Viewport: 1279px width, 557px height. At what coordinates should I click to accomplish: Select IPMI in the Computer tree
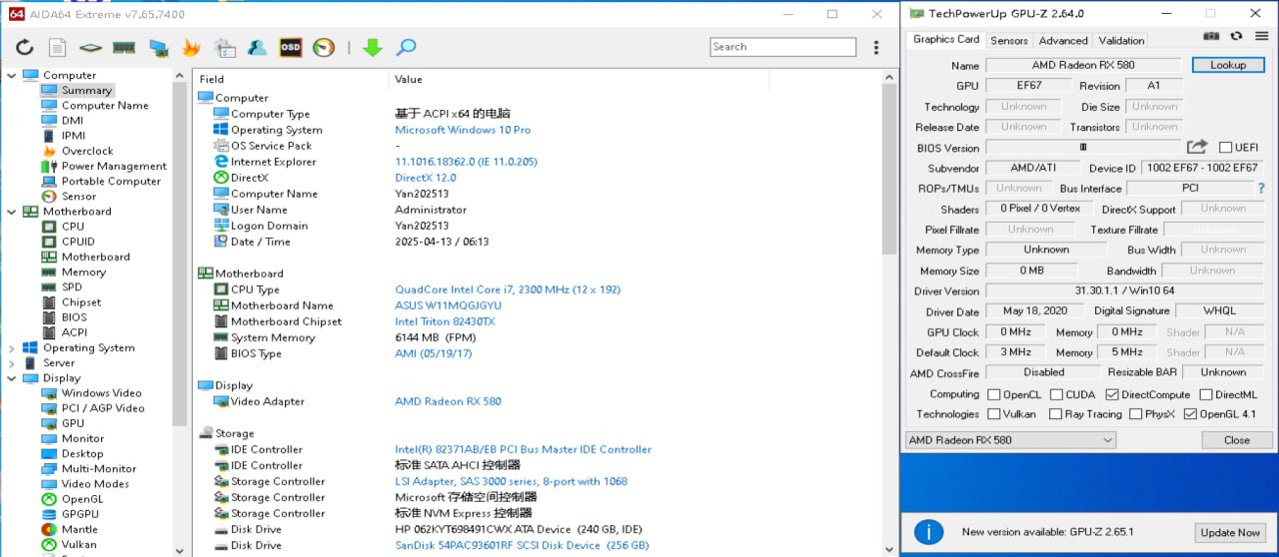(73, 135)
